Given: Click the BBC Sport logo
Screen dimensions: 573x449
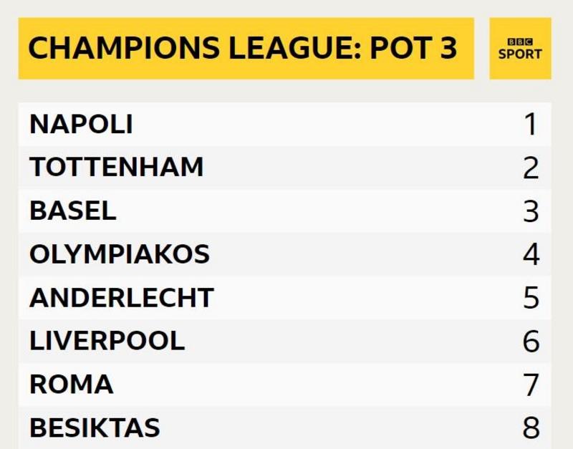Looking at the screenshot, I should click(x=520, y=49).
